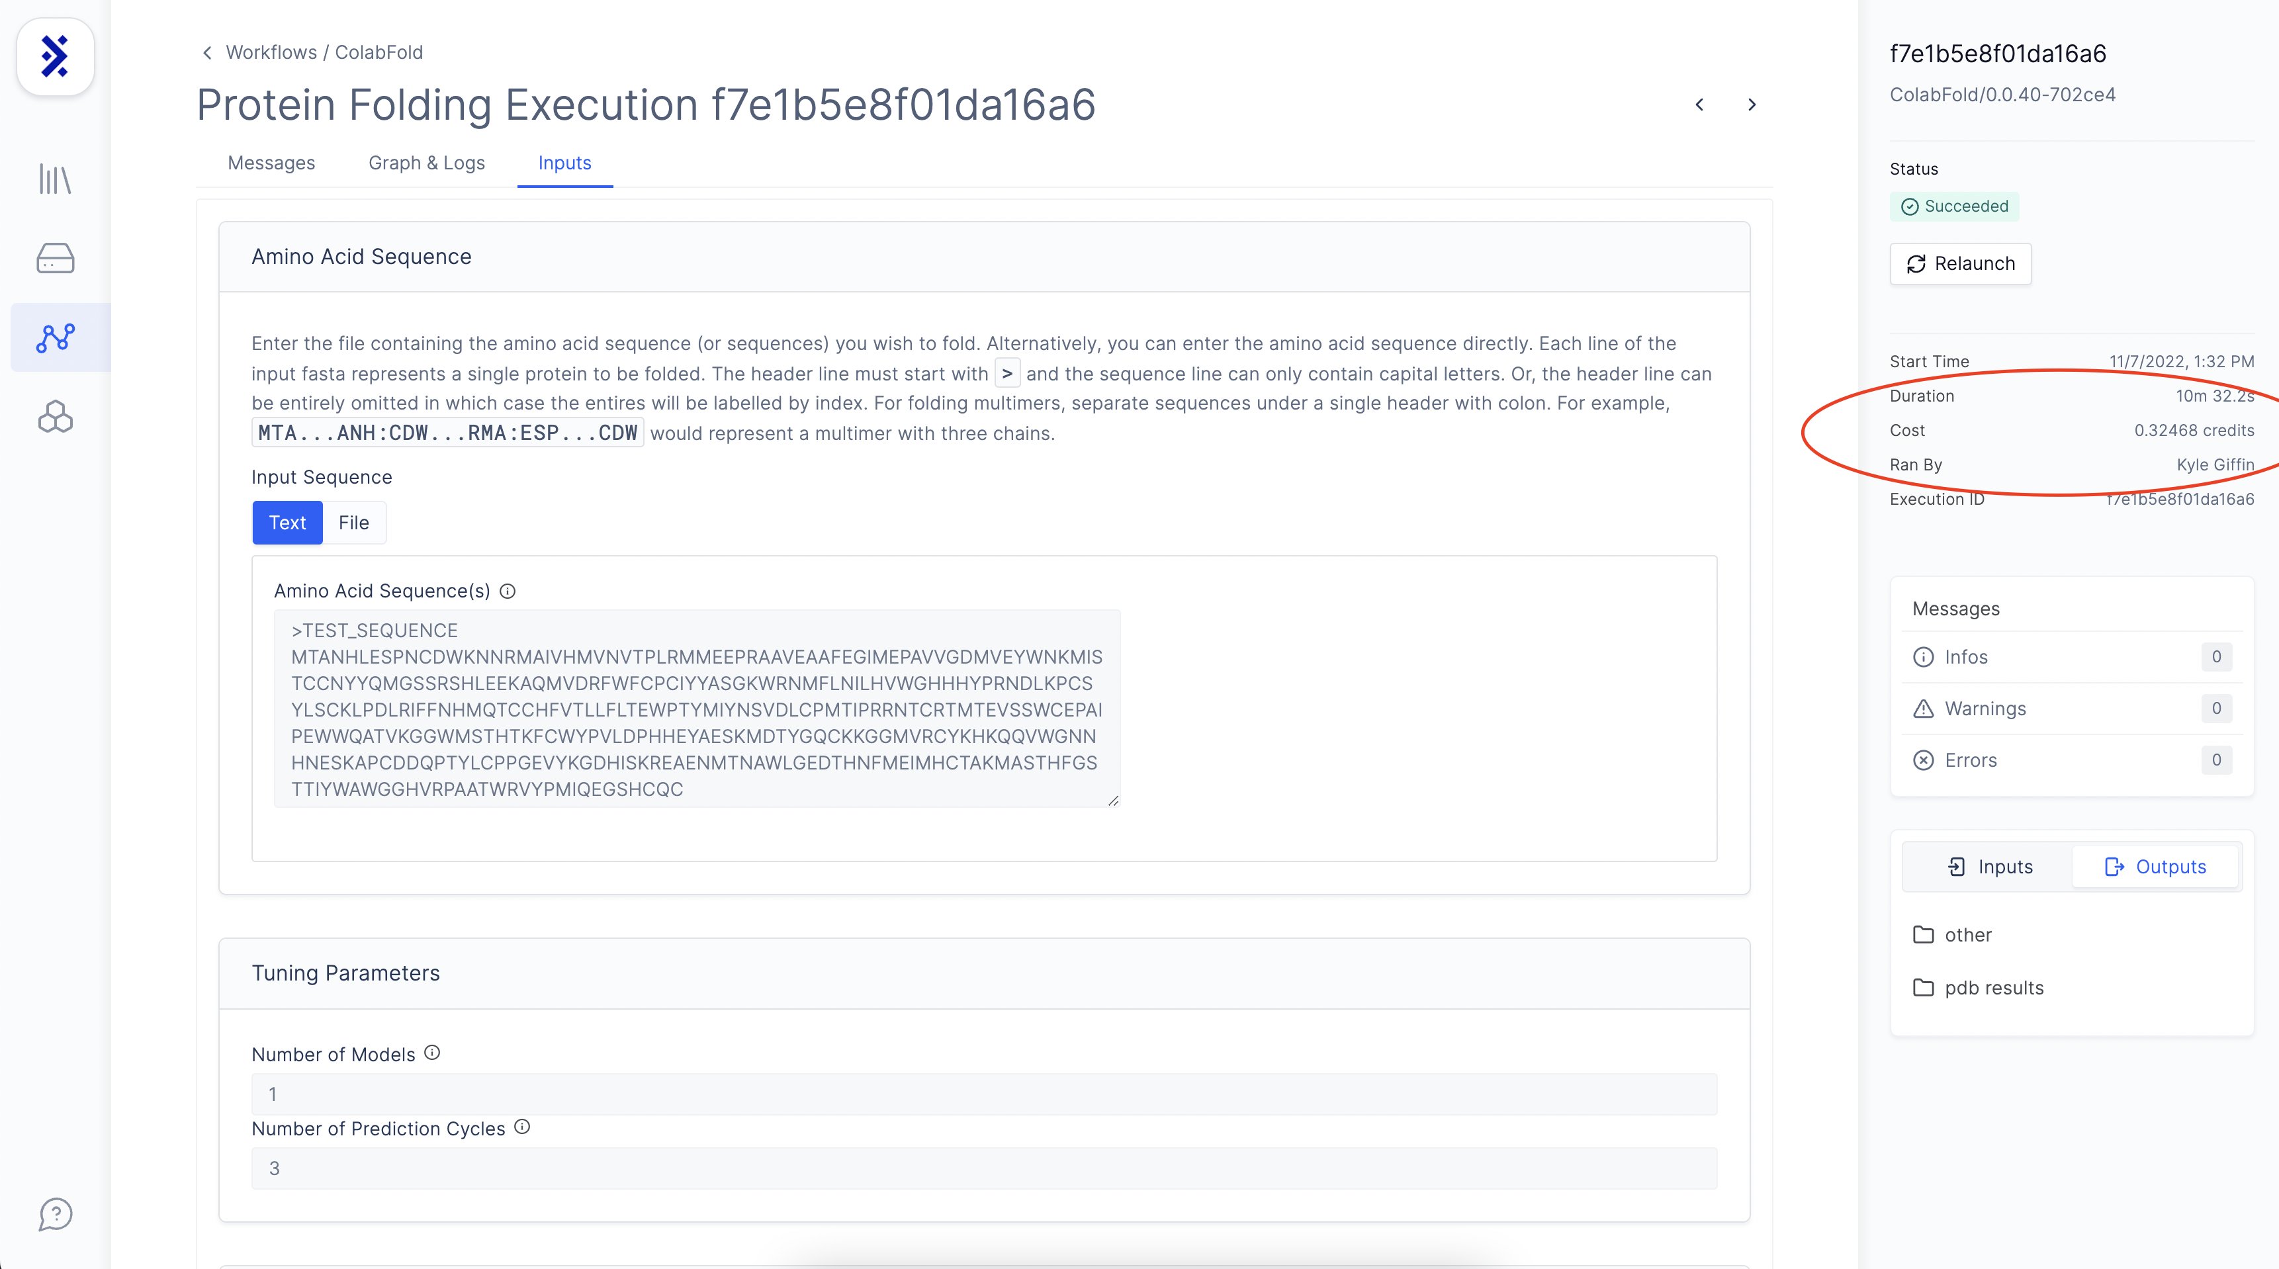Open the data storage drive icon
This screenshot has height=1269, width=2279.
pyautogui.click(x=55, y=258)
